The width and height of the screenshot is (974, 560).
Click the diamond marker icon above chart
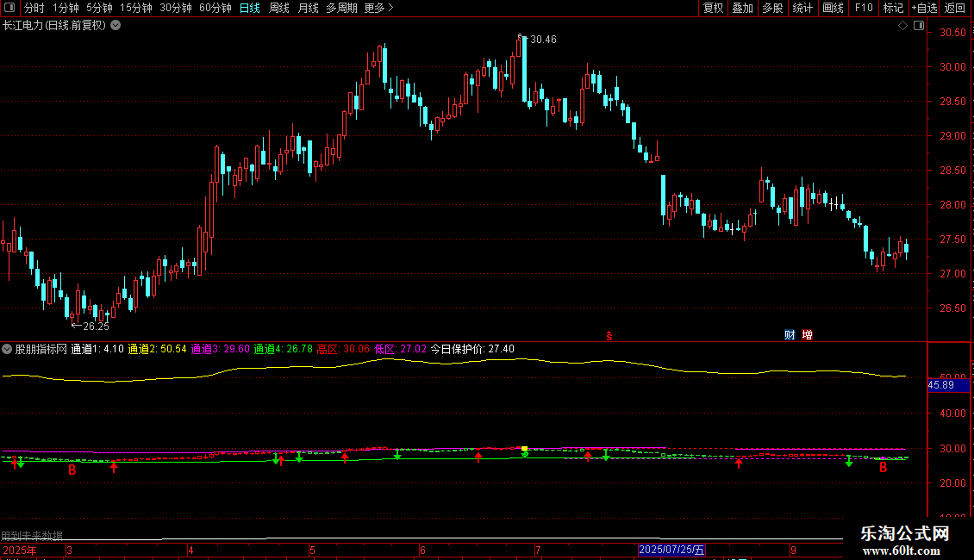pos(903,26)
